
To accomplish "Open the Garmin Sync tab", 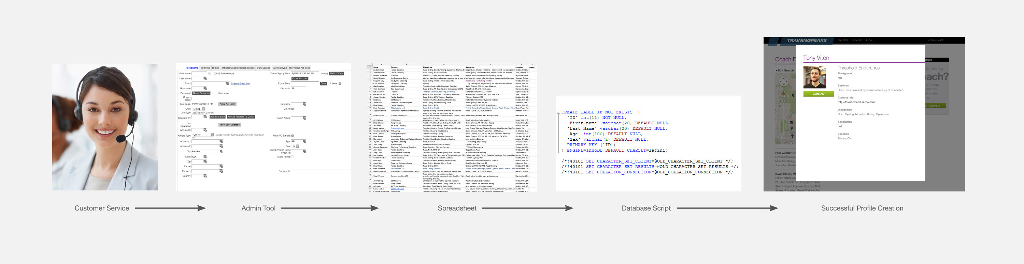I will coord(280,68).
